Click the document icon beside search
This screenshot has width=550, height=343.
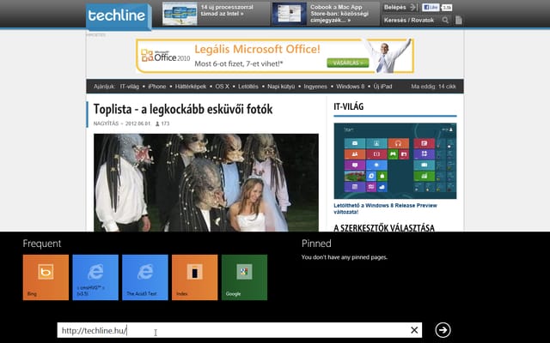pos(458,21)
